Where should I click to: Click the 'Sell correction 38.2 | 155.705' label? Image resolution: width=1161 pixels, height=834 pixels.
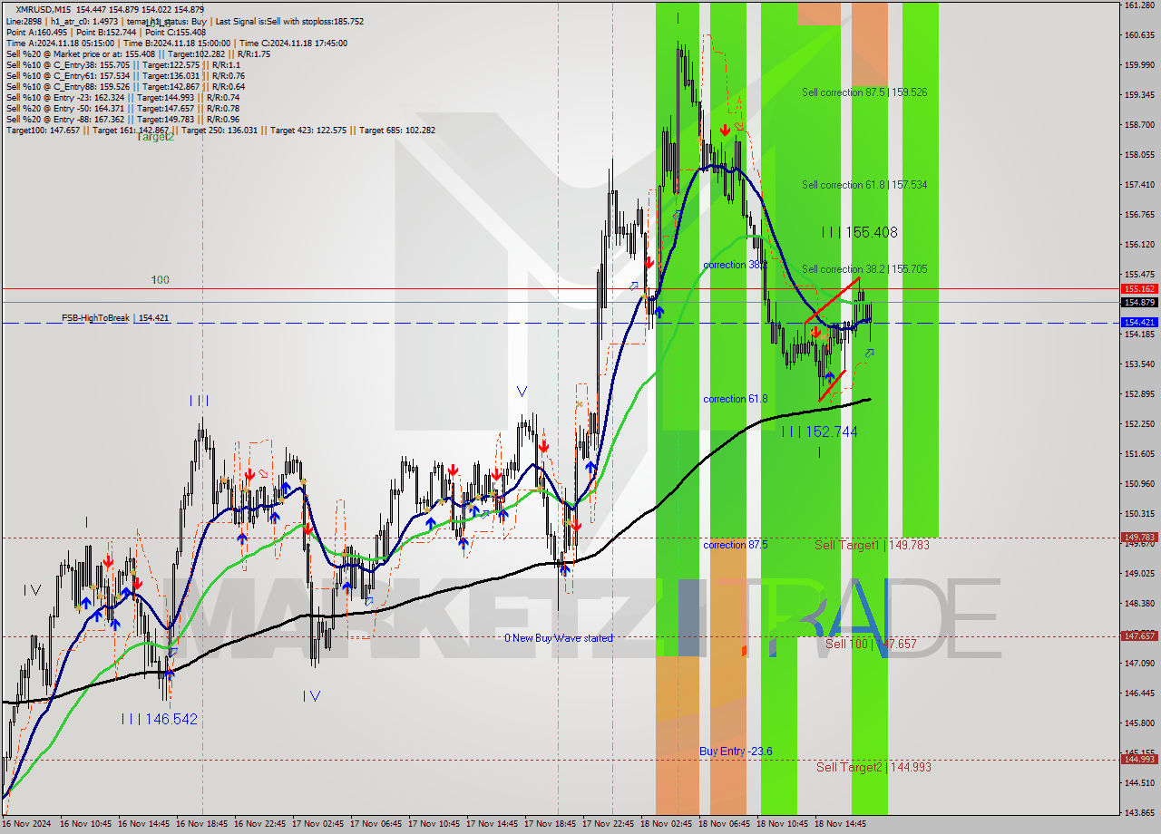[x=863, y=269]
